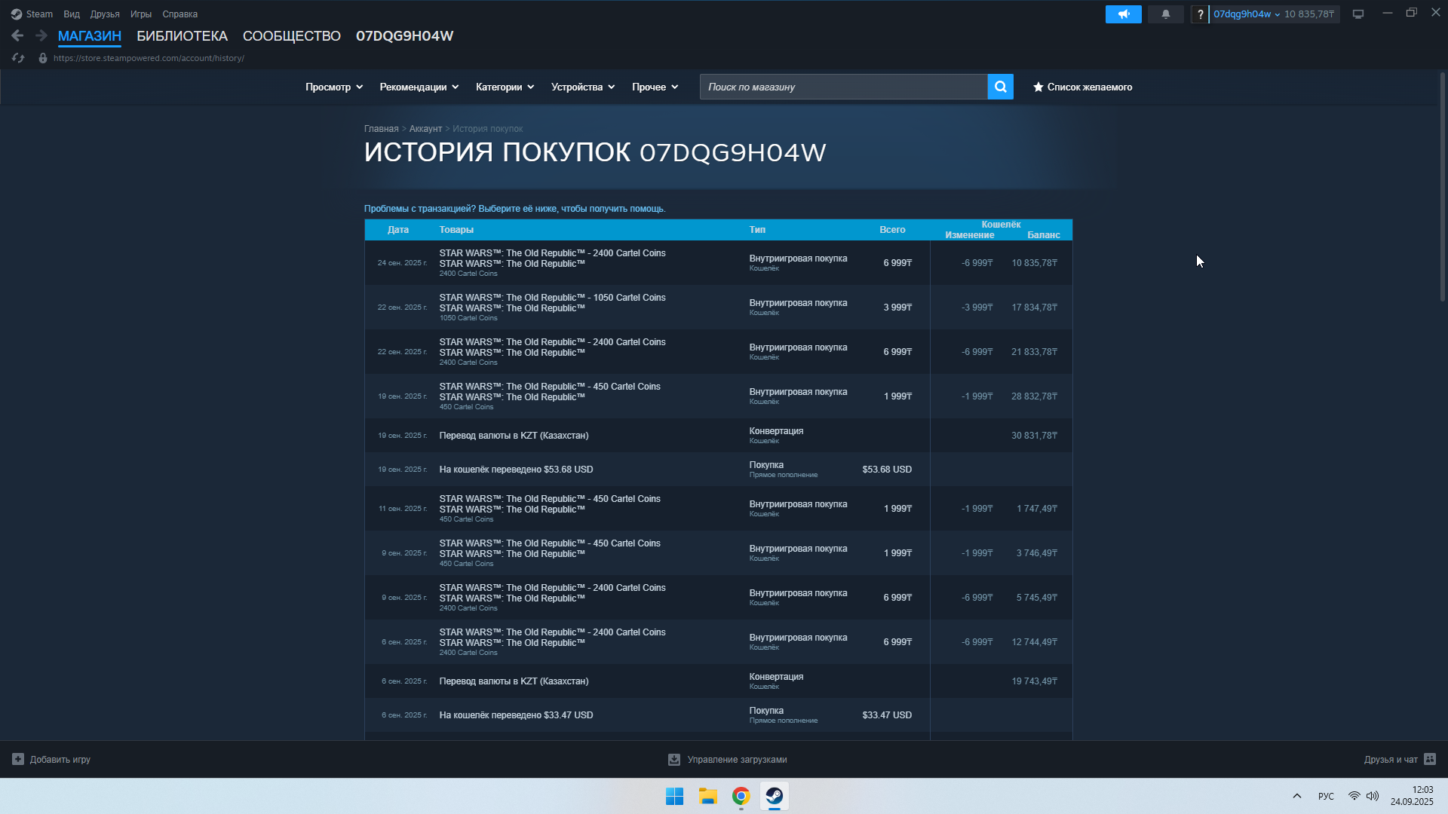
Task: Switch to Big Picture mode icon
Action: [x=1357, y=14]
